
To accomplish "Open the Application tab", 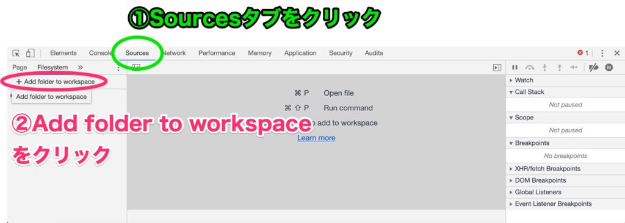I will coord(300,53).
